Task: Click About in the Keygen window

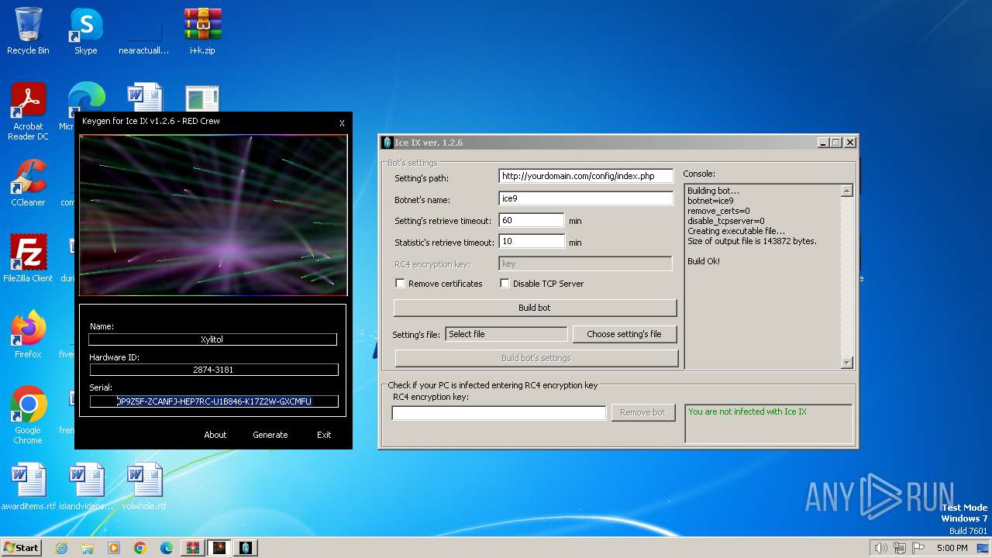Action: (x=215, y=435)
